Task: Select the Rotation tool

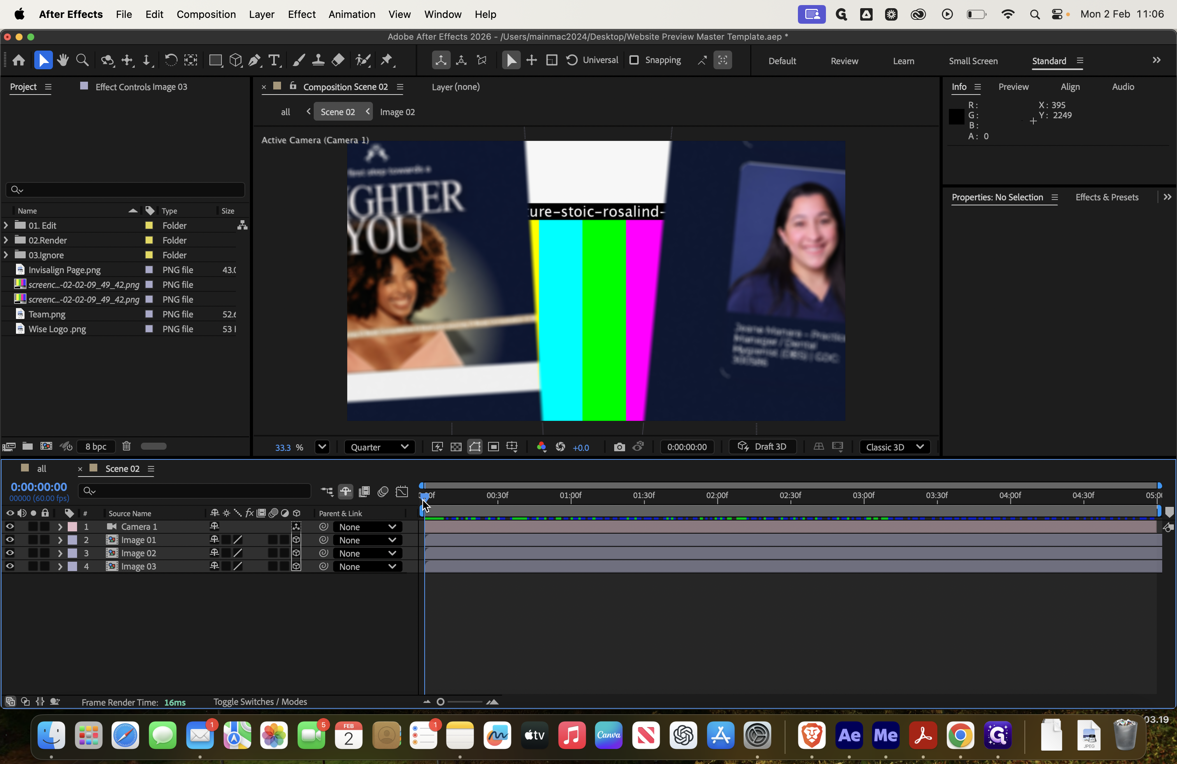Action: tap(170, 60)
